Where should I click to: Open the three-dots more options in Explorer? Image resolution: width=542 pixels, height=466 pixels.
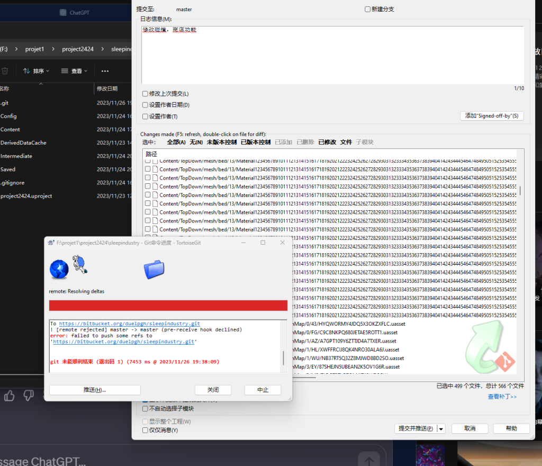point(105,71)
